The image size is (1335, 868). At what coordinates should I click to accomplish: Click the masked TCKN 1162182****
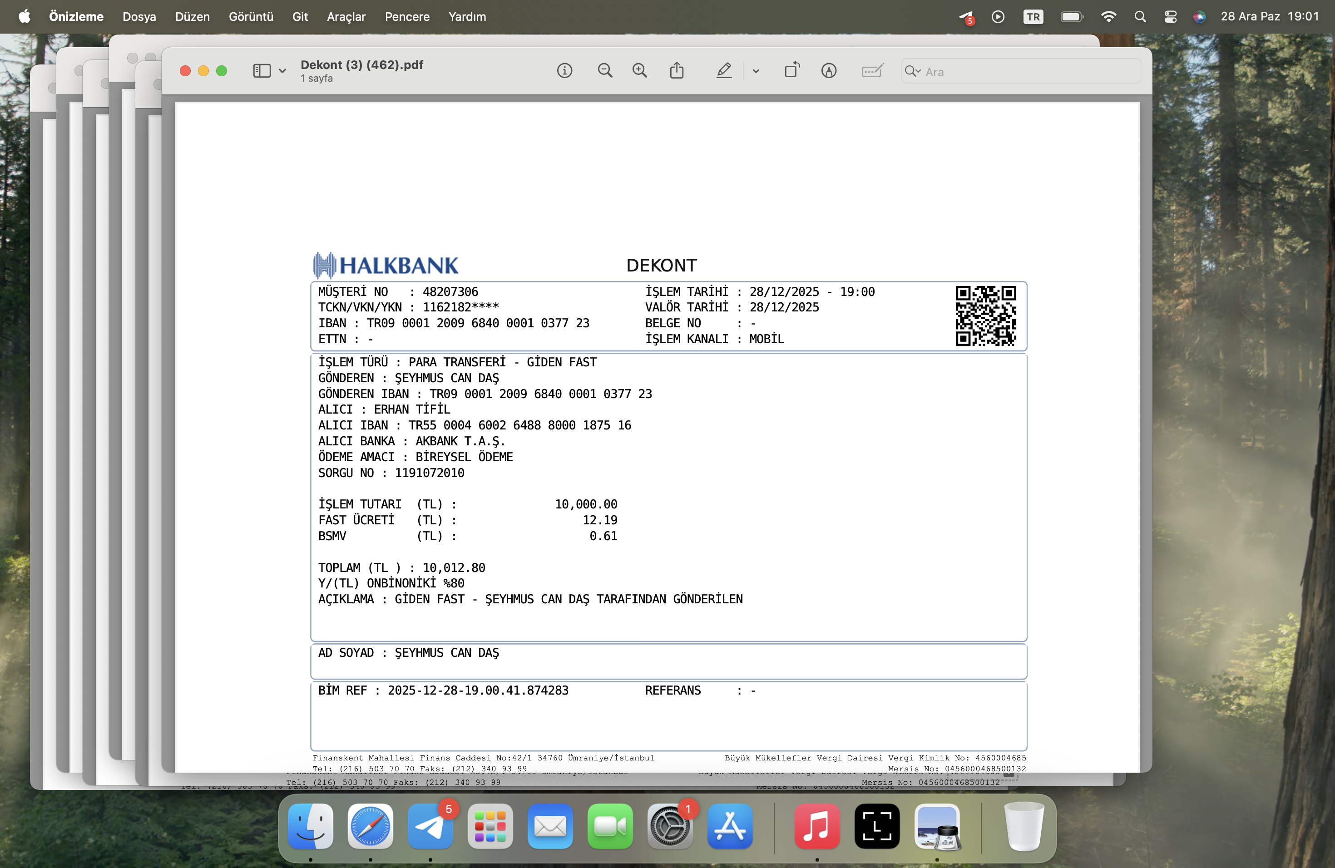[460, 307]
